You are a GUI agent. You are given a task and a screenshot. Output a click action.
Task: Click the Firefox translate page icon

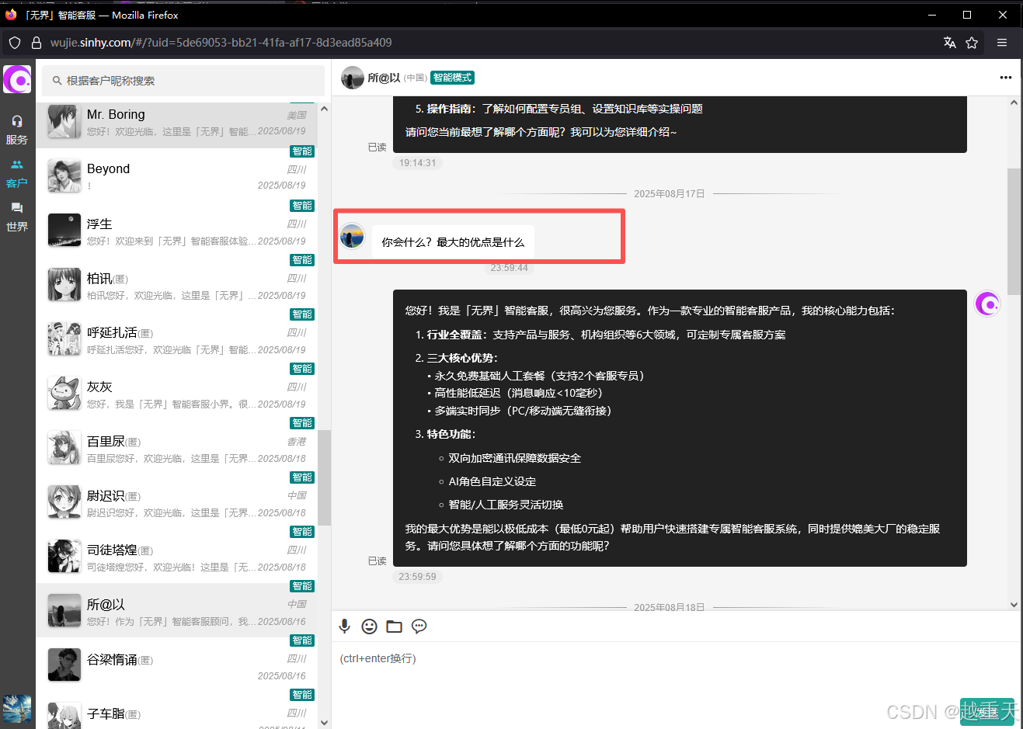[949, 43]
